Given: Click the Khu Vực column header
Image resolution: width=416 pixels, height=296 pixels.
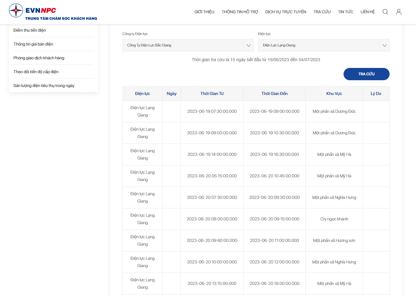Looking at the screenshot, I should coord(334,93).
